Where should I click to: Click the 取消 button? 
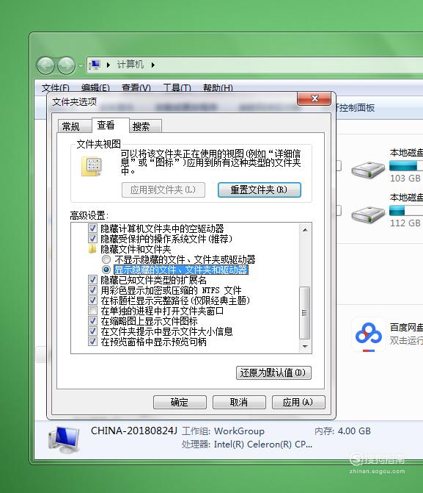[239, 402]
